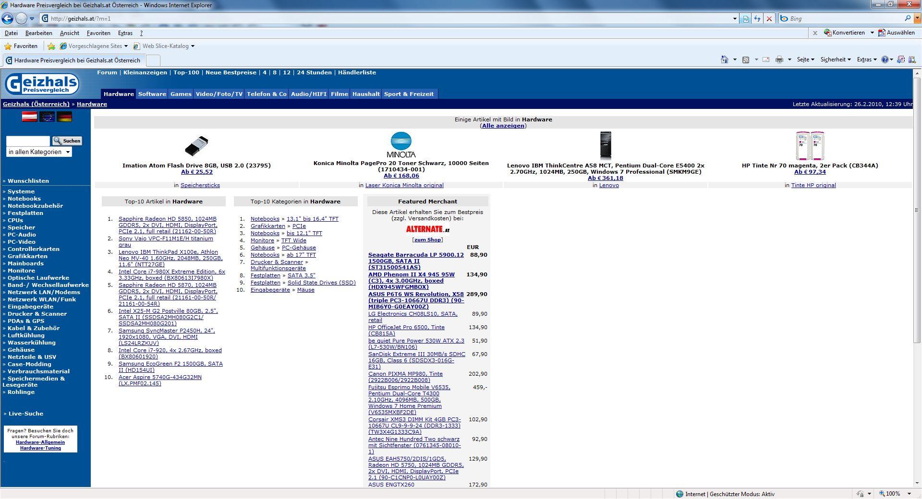Image resolution: width=922 pixels, height=499 pixels.
Task: Click the compatibility view icon in address bar
Action: tap(745, 19)
